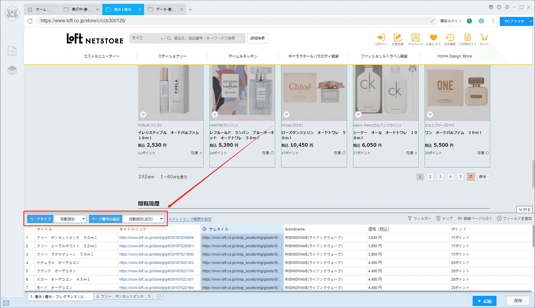Click the Calvin Klein perfume thumbnail

point(386,92)
